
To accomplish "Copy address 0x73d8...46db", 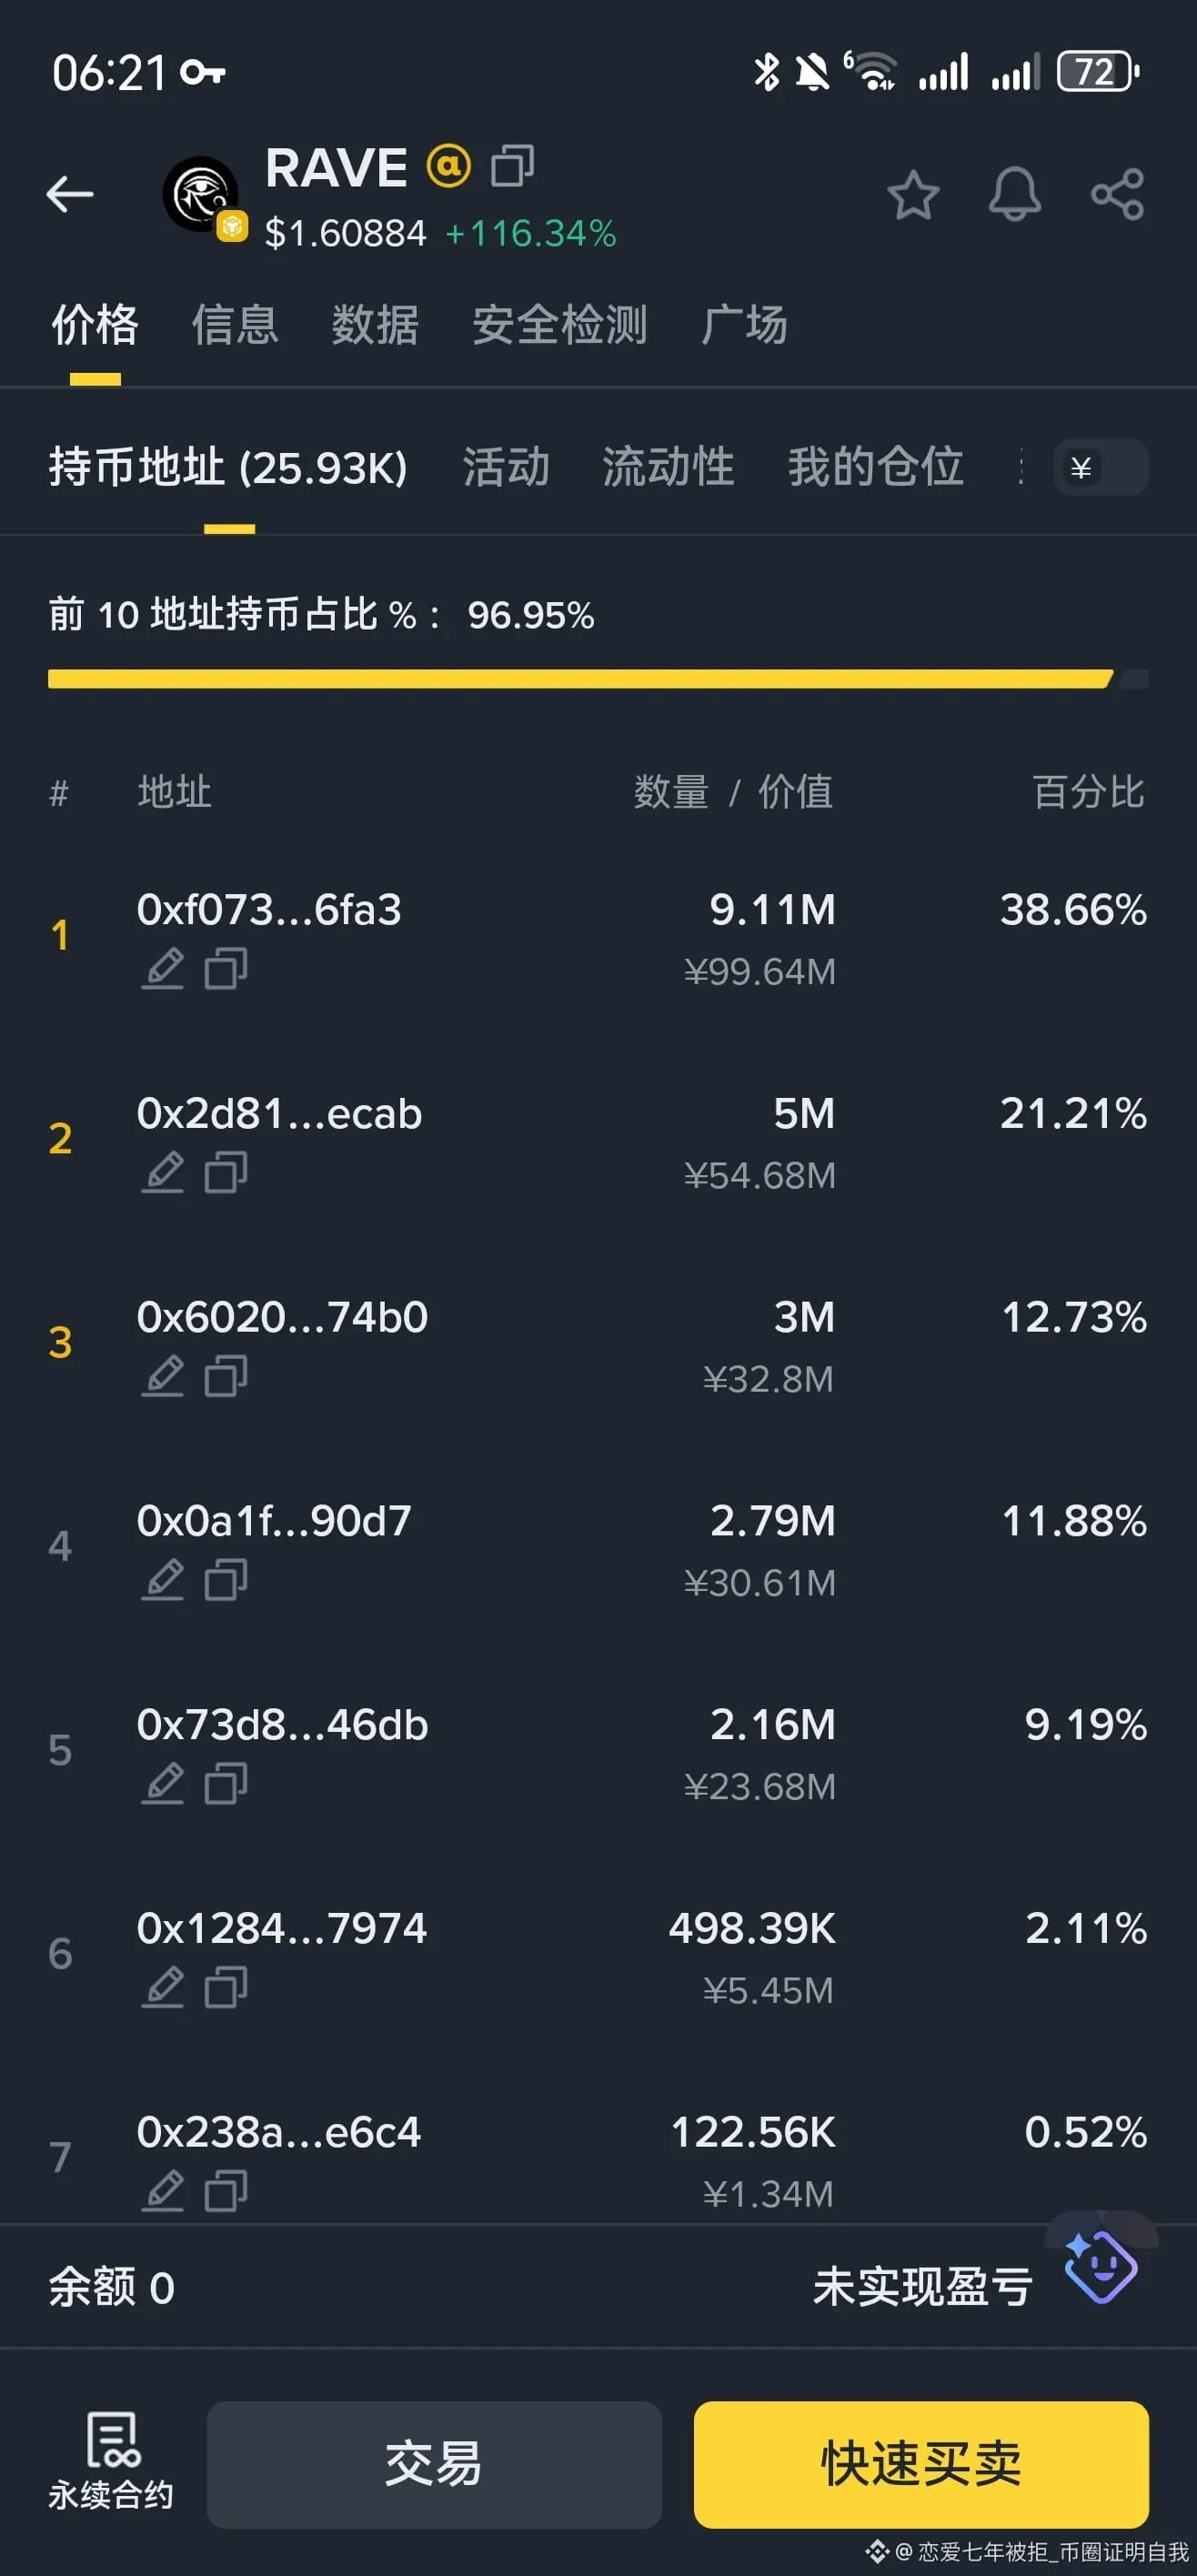I will tap(226, 1783).
